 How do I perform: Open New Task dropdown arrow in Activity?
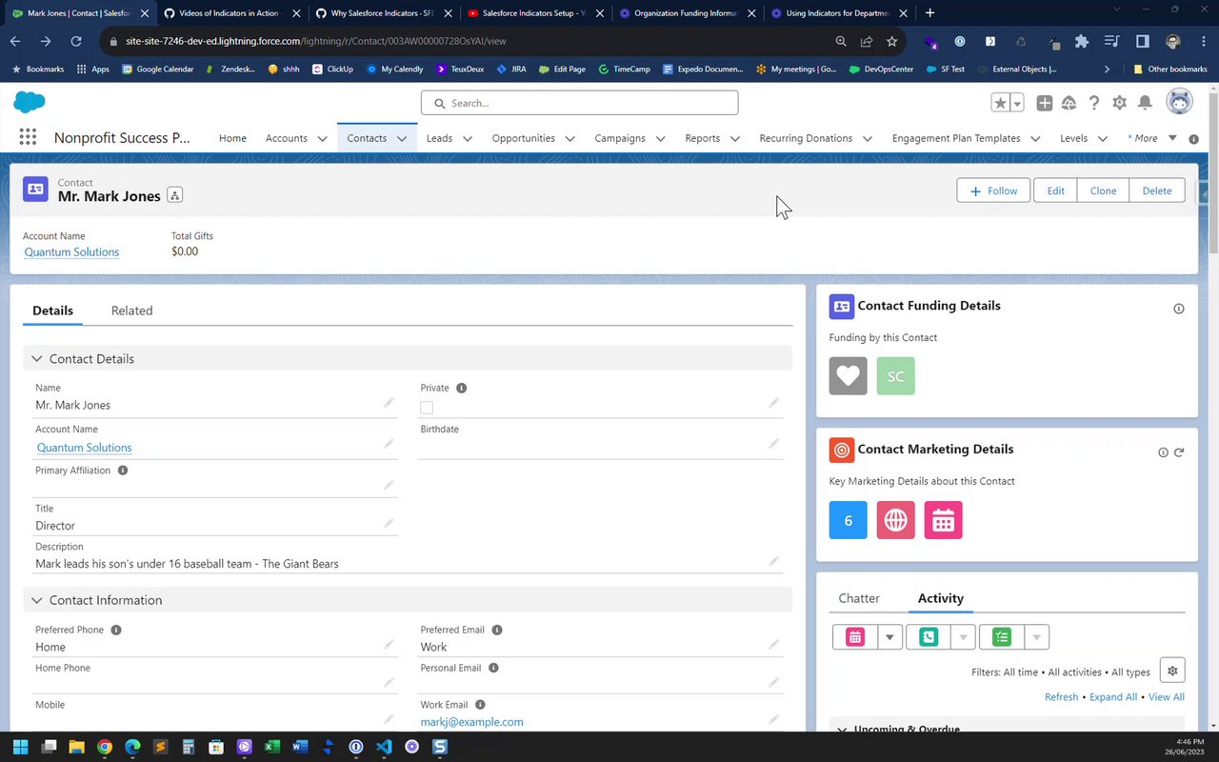click(1036, 637)
